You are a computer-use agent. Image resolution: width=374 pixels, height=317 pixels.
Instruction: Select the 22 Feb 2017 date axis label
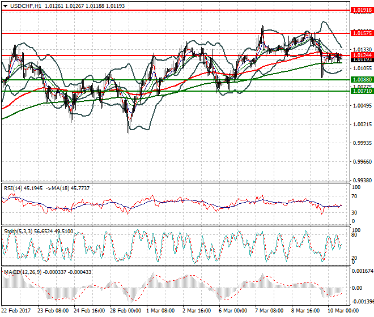pos(16,311)
